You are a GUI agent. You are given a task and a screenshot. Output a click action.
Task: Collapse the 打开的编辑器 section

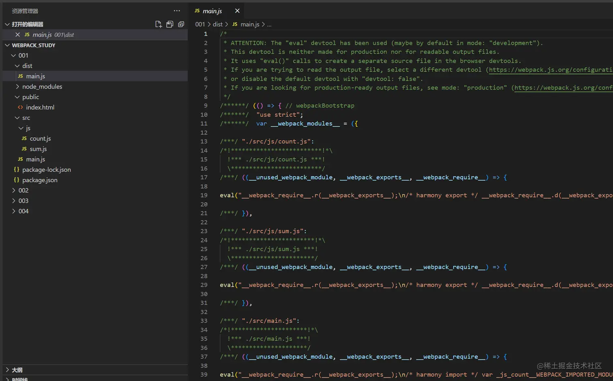coord(27,24)
